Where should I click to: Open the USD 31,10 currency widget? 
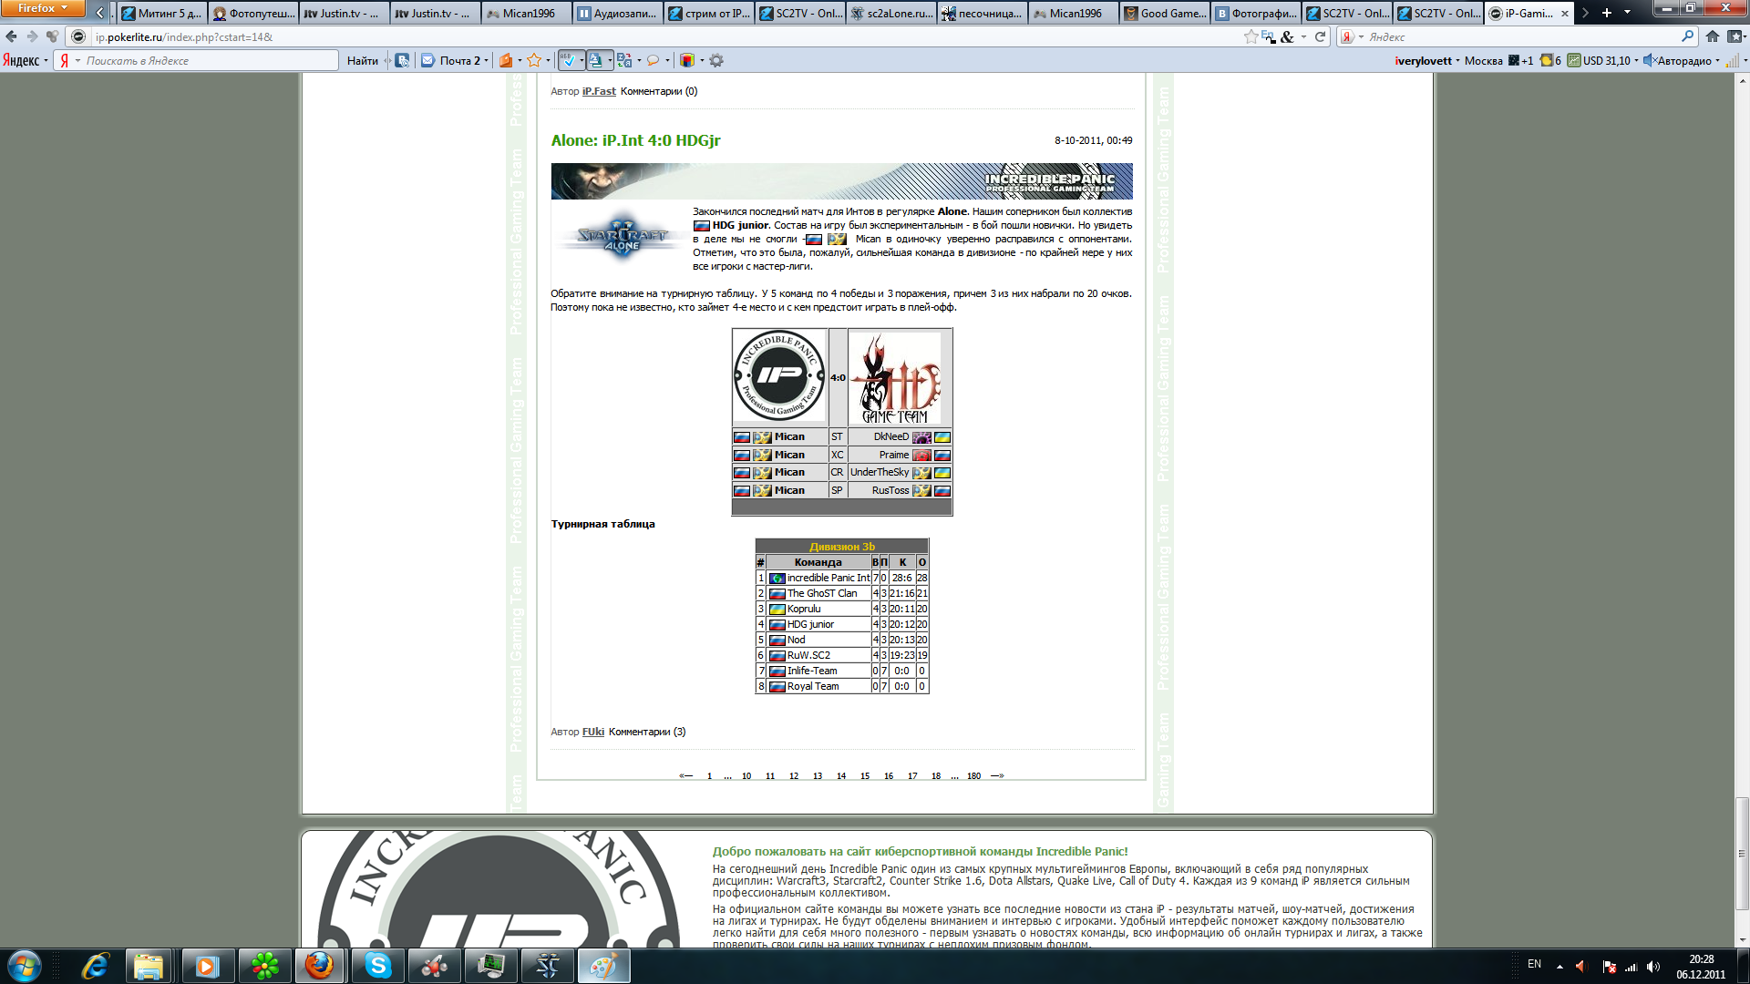[1599, 60]
